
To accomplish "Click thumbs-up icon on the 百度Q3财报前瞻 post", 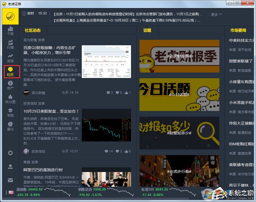I will click(126, 93).
